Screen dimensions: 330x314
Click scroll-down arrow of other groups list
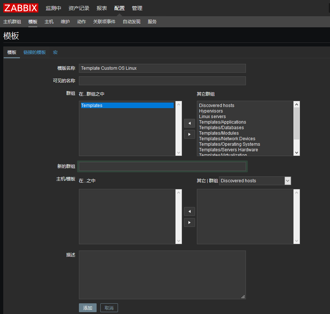(x=296, y=153)
